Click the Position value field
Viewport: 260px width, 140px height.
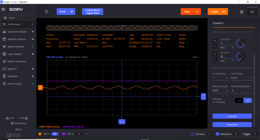pos(227,57)
